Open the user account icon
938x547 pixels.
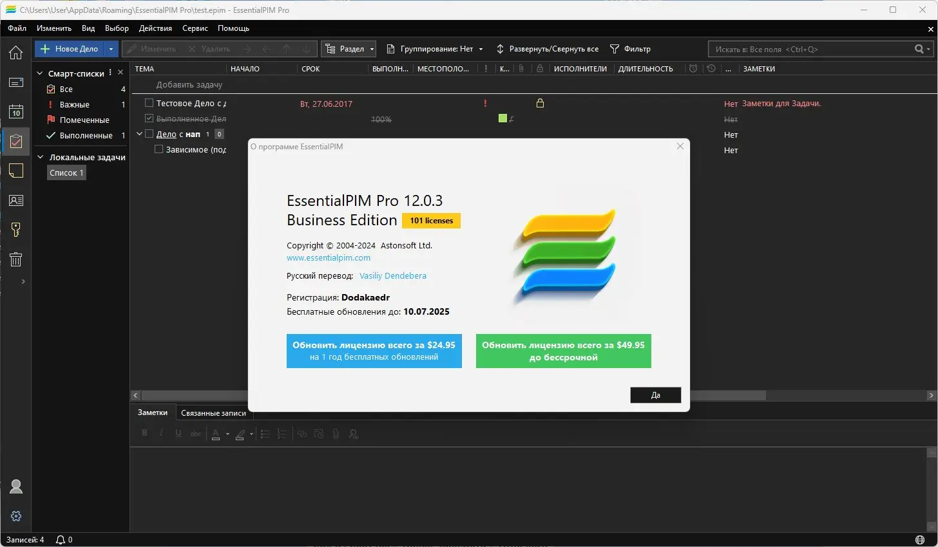coord(16,487)
